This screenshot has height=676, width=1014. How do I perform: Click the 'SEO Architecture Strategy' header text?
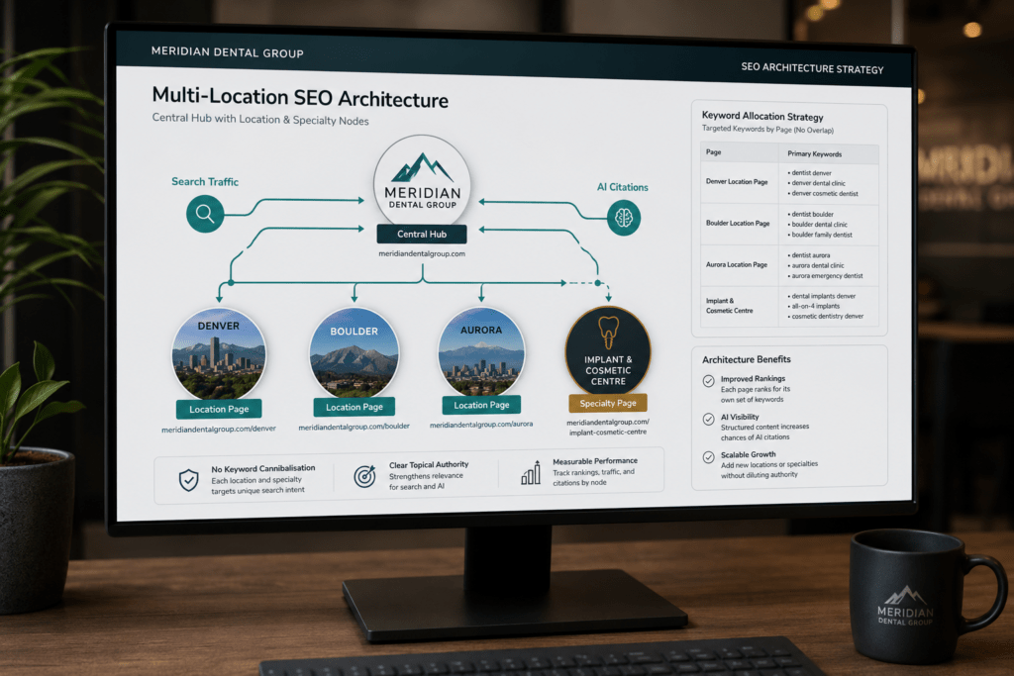[x=812, y=68]
